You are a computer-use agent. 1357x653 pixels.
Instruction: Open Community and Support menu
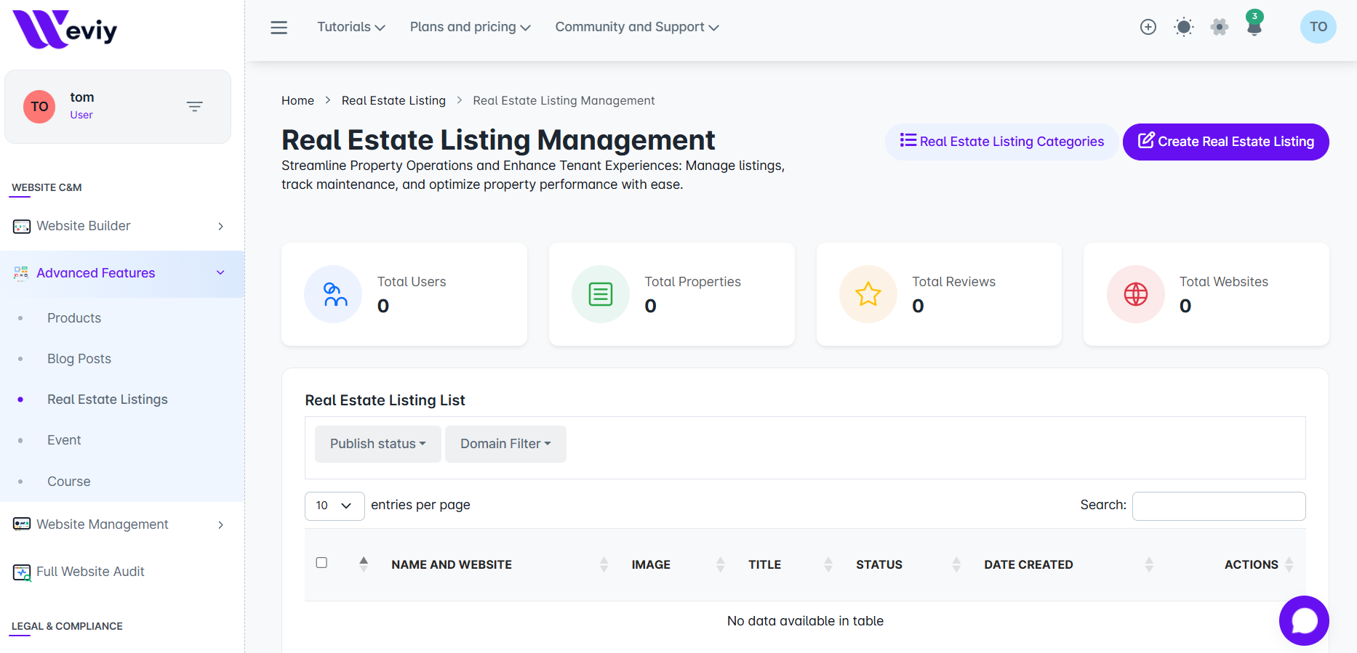click(636, 27)
